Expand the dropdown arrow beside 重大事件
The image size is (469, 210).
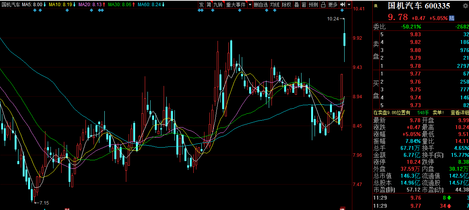(x=250, y=5)
